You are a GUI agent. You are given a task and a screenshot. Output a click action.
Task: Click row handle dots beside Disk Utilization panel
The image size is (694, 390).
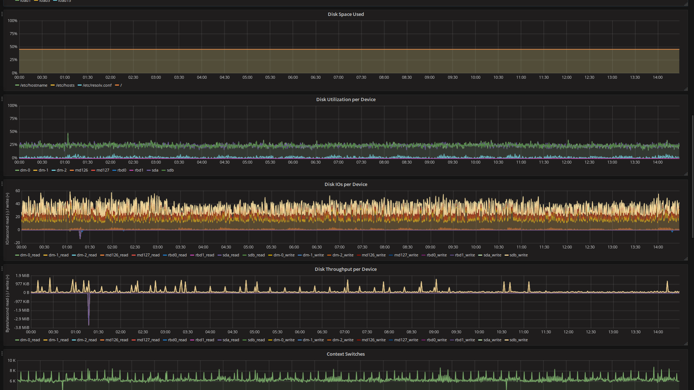click(2, 99)
